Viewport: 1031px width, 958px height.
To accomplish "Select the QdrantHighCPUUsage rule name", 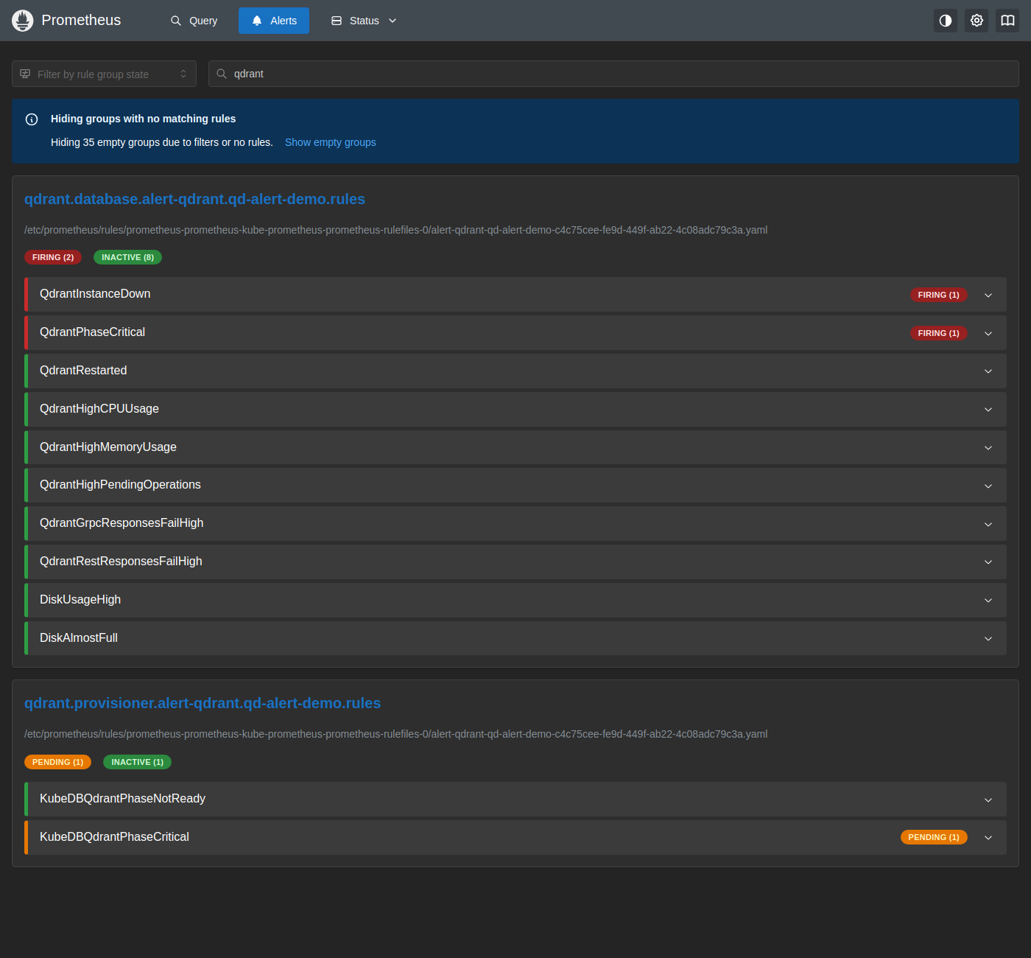I will (x=99, y=409).
